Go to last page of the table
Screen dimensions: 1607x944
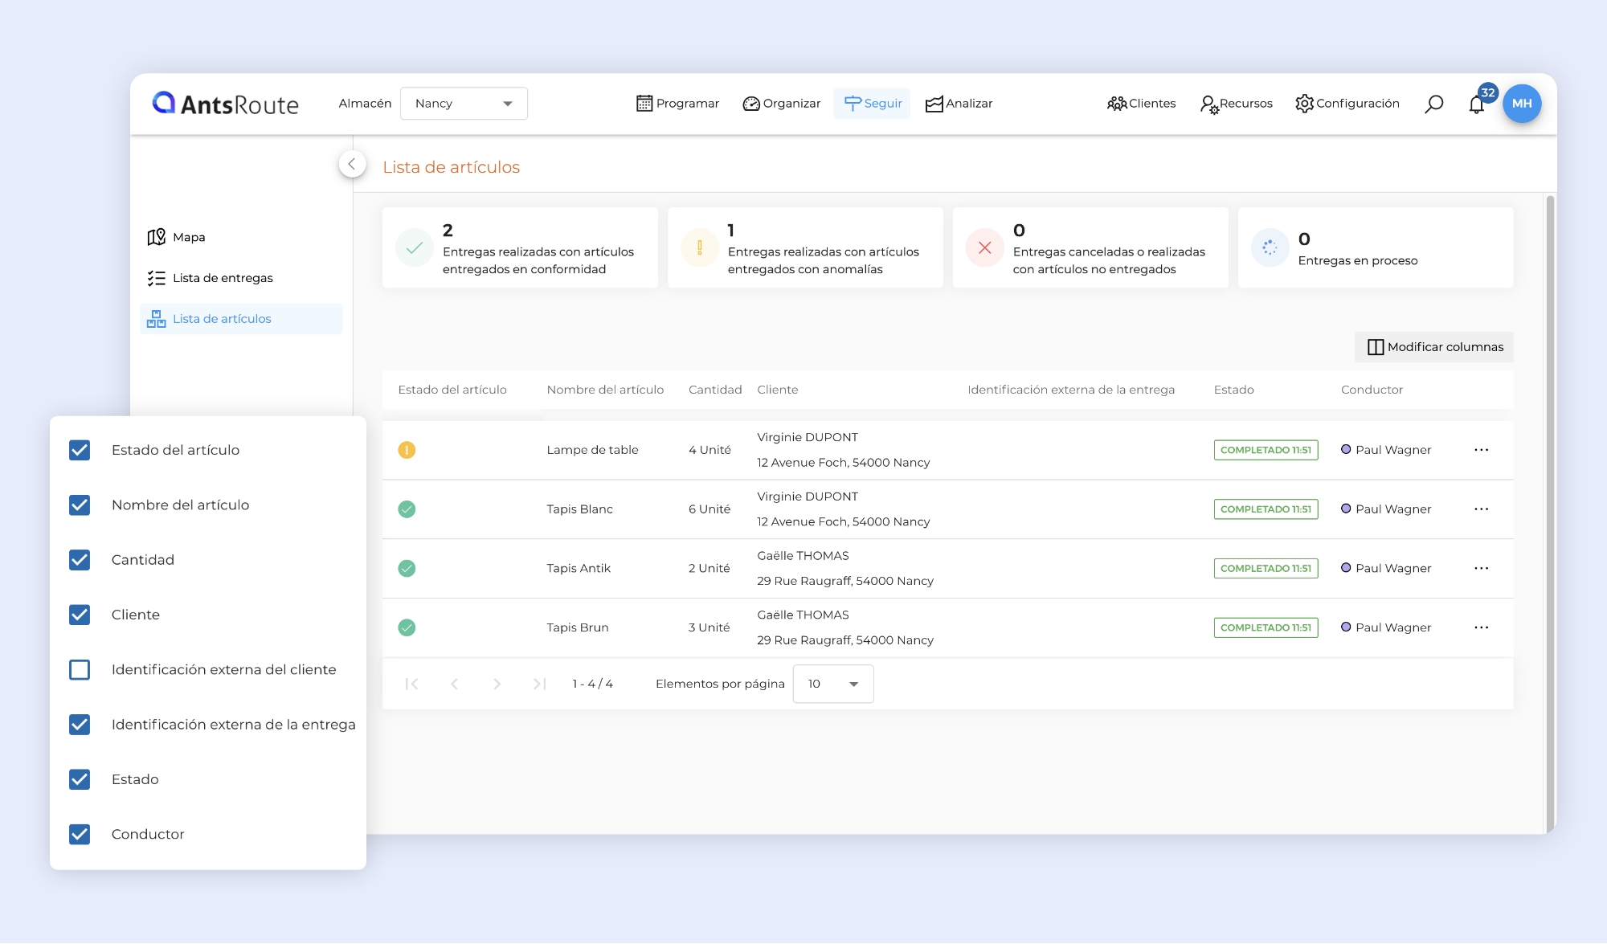tap(539, 684)
